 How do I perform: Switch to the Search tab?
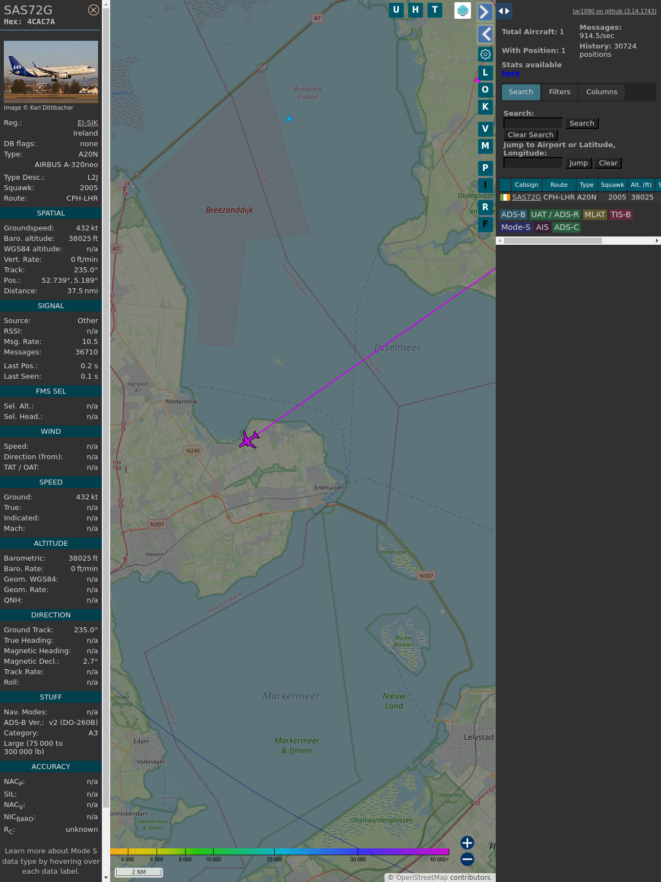pyautogui.click(x=521, y=92)
